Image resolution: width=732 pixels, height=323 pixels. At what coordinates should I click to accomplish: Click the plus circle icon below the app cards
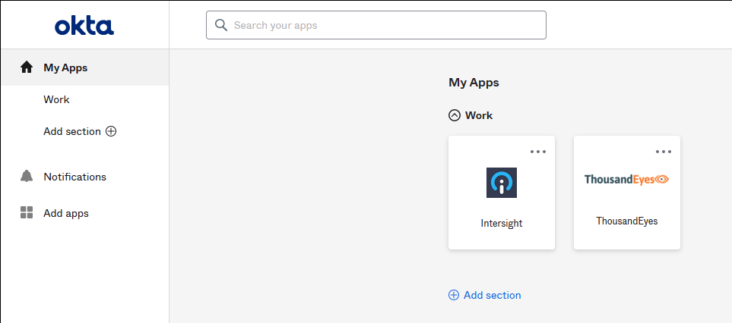pos(454,295)
